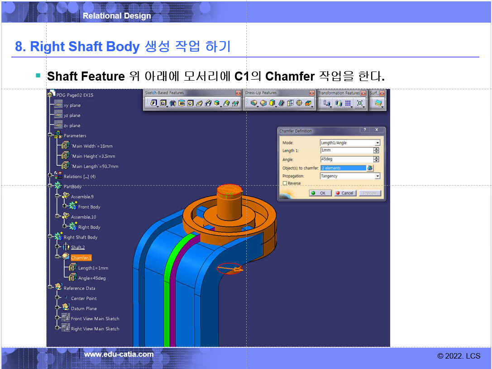
Task: Open the Propagation dropdown
Action: (x=377, y=176)
